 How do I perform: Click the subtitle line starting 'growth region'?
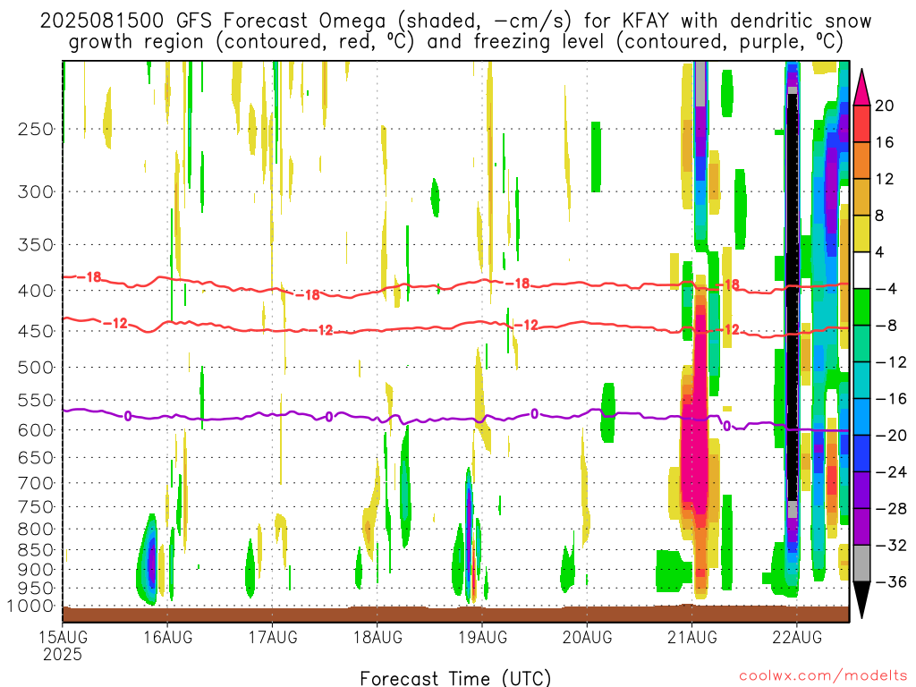(x=455, y=42)
